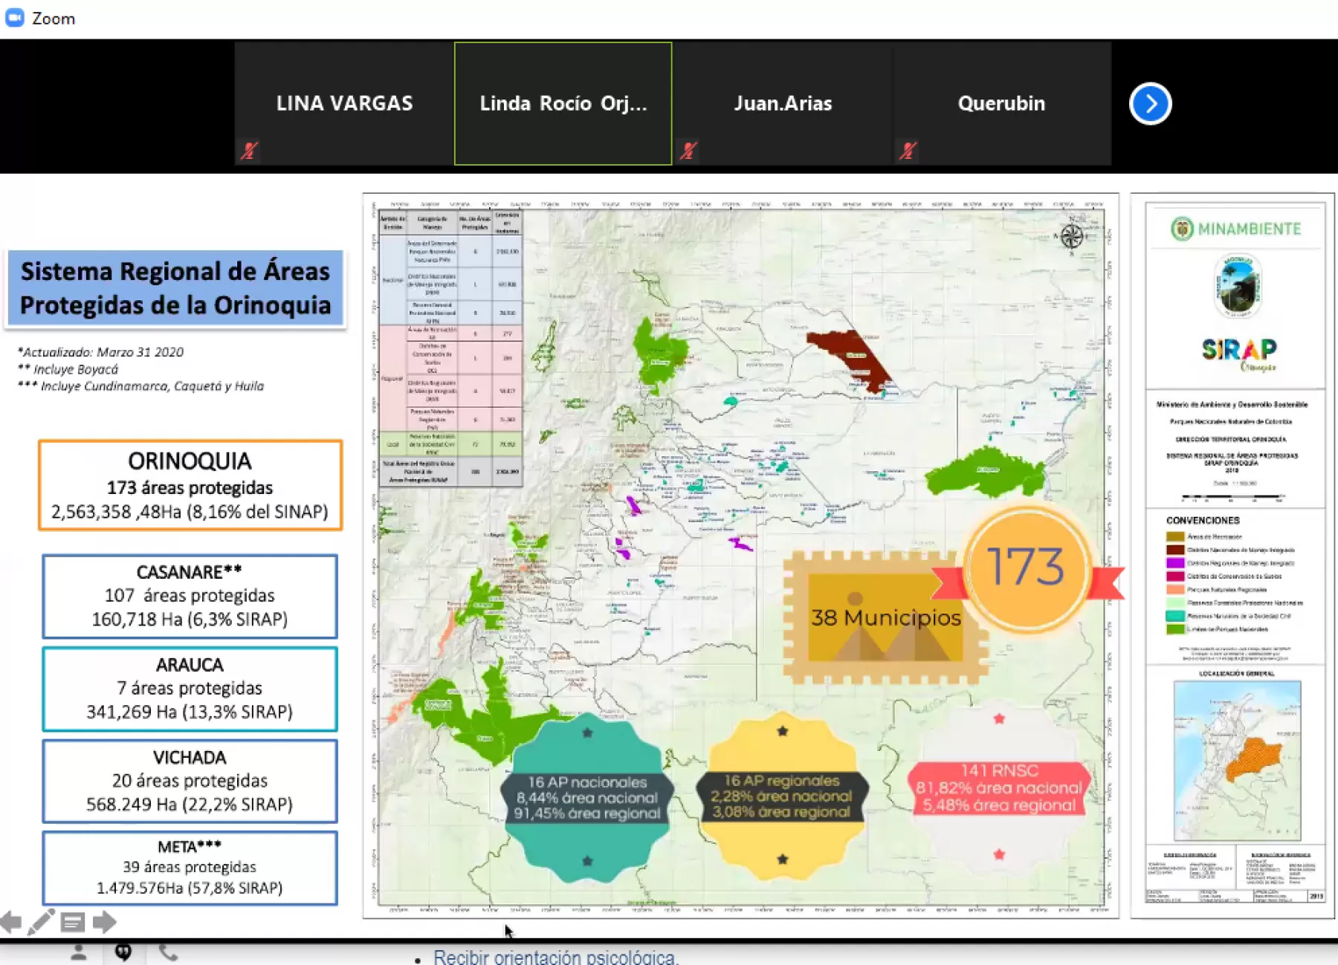Viewport: 1338px width, 965px height.
Task: Advance to next slide with right arrow
Action: pos(104,922)
